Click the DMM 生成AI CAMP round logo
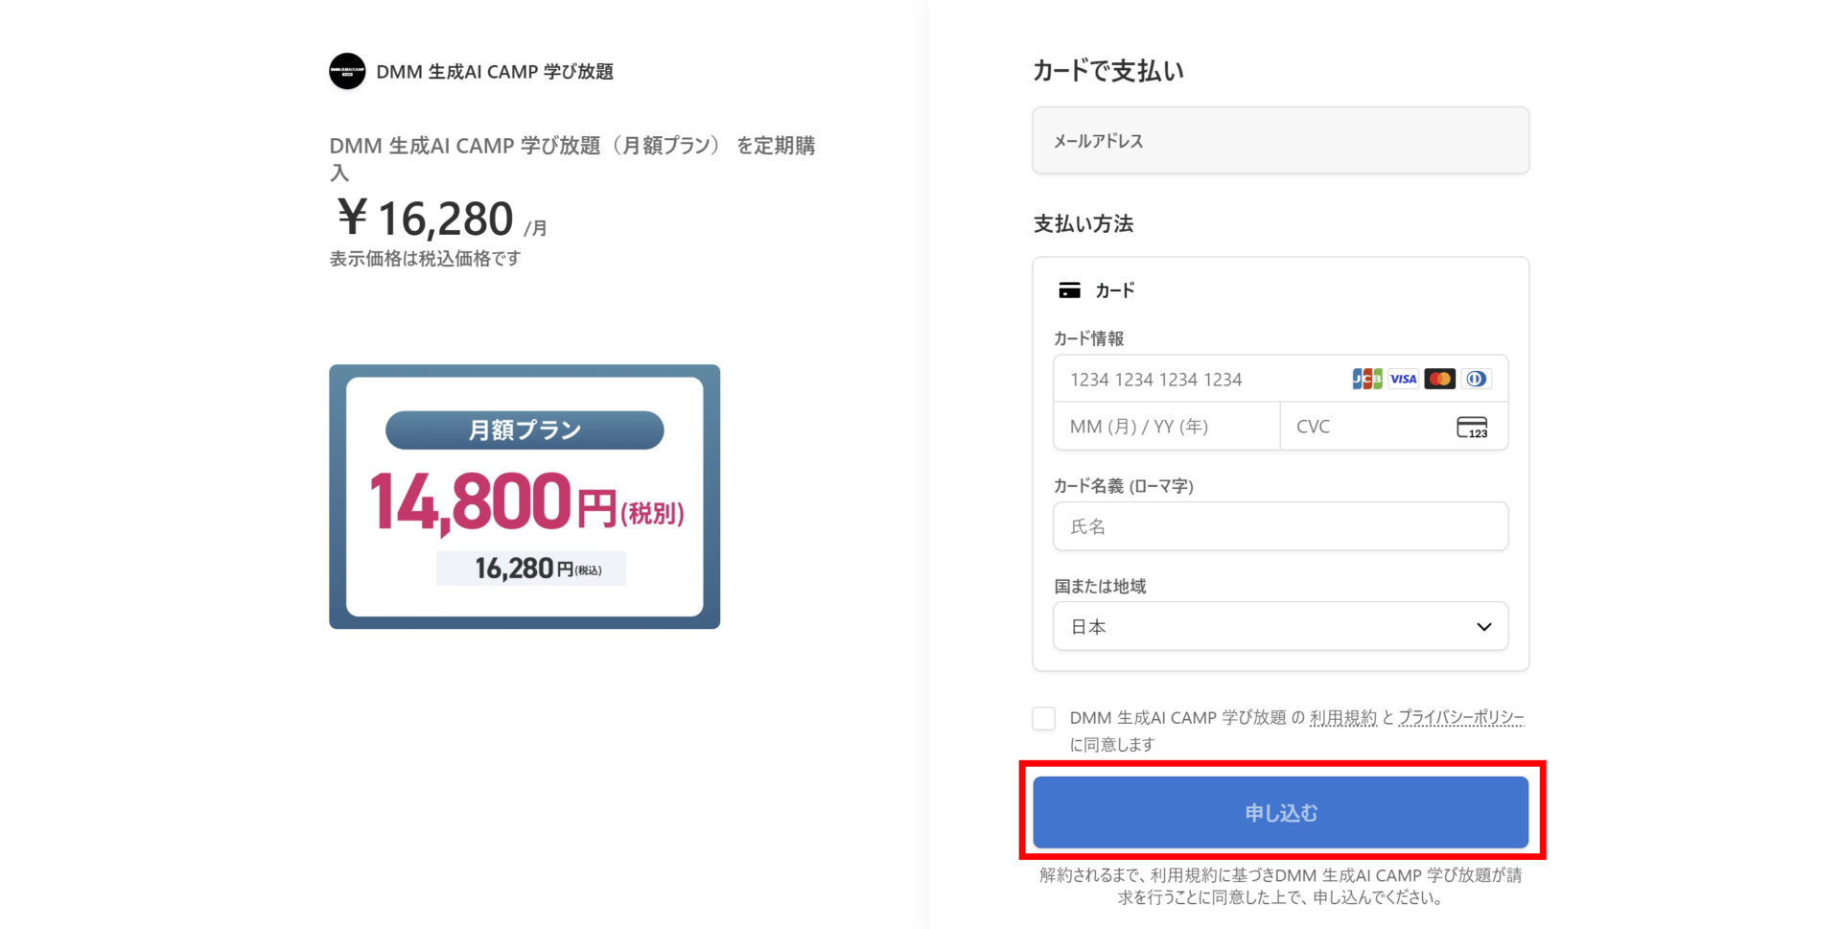 tap(347, 71)
